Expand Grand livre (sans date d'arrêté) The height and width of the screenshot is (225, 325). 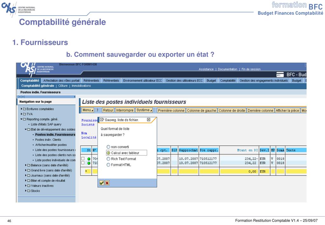[26, 170]
